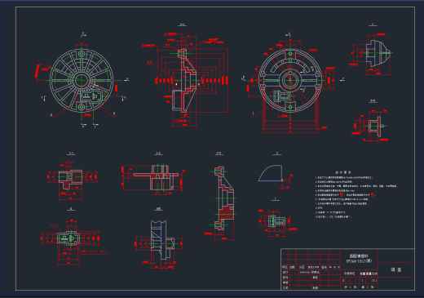Viewport: 424px width, 298px height.
Task: Select the technical requirements heading text
Action: point(343,172)
